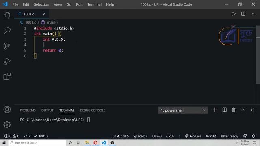The height and width of the screenshot is (146, 260).
Task: Open the powershell terminal selector dropdown
Action: coord(183,110)
